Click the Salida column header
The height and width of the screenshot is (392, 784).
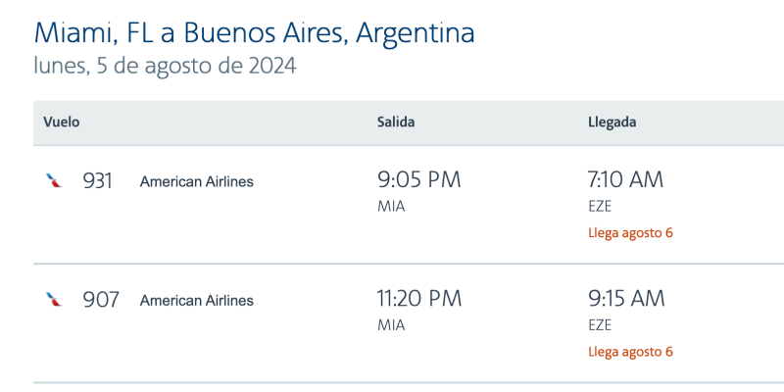(396, 122)
